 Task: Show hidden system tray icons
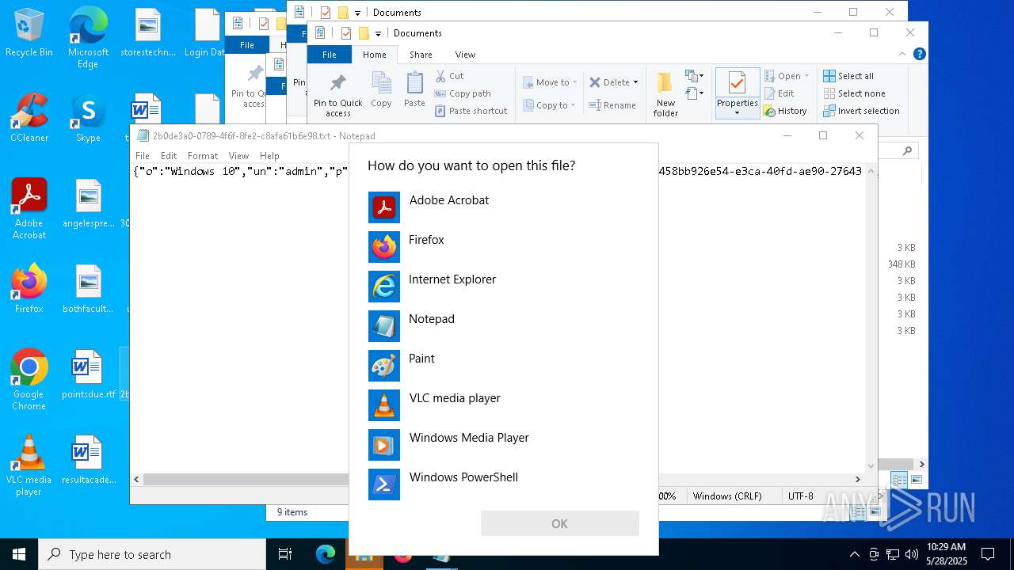pos(854,554)
